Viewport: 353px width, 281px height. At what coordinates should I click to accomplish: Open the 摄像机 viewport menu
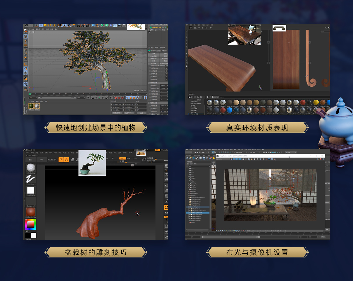click(38, 29)
